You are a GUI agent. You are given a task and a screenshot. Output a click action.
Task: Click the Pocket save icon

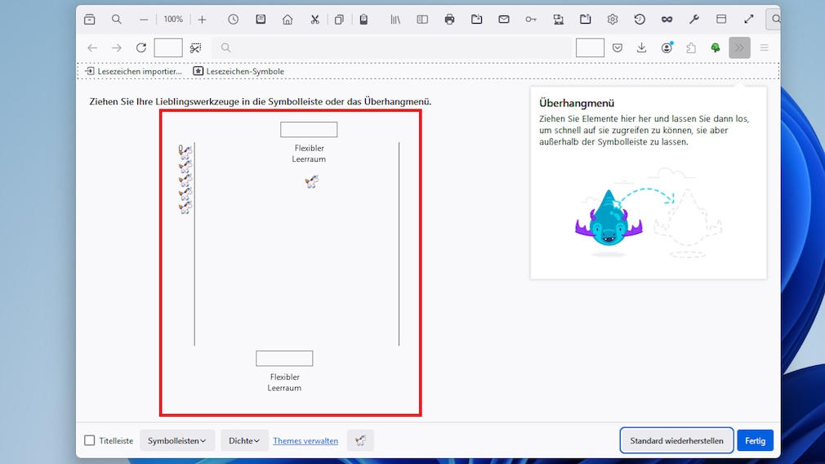[618, 47]
